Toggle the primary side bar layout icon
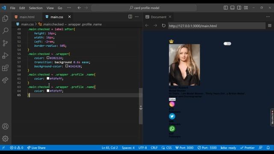The image size is (274, 154). click(x=226, y=8)
